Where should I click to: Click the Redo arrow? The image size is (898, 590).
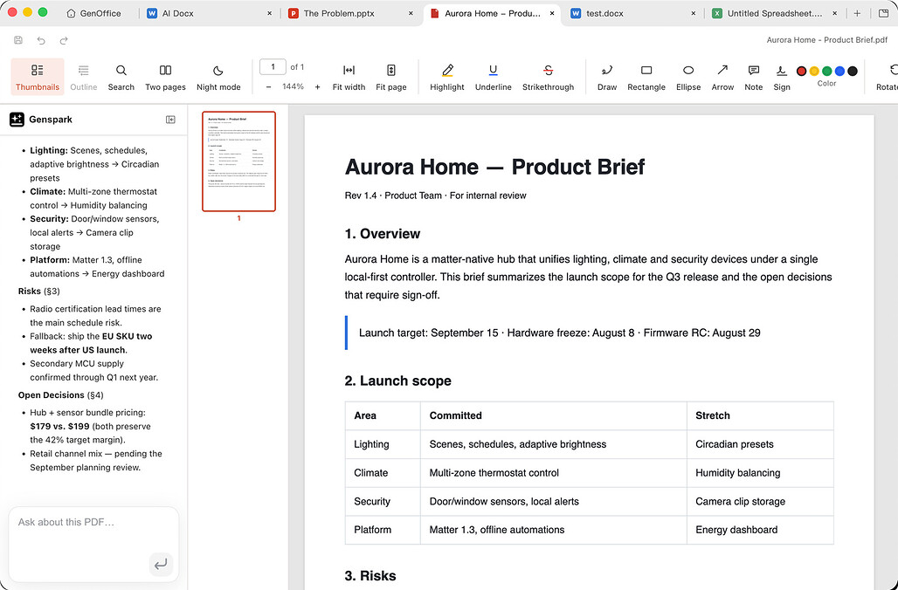click(x=64, y=40)
